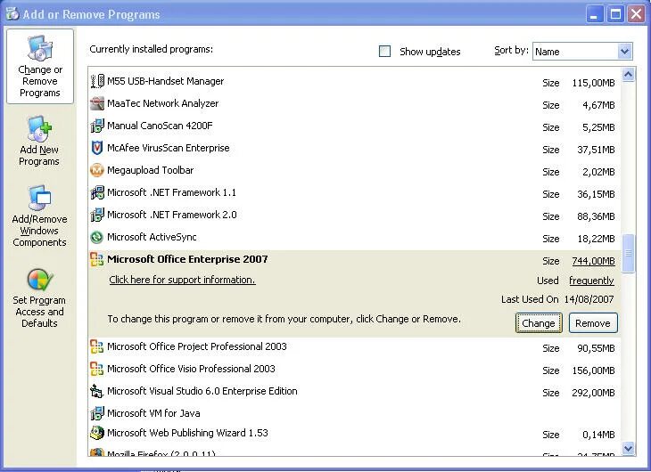Select Microsoft Visual Studio 6.0 Enterprise Edition
651x472 pixels.
point(355,392)
